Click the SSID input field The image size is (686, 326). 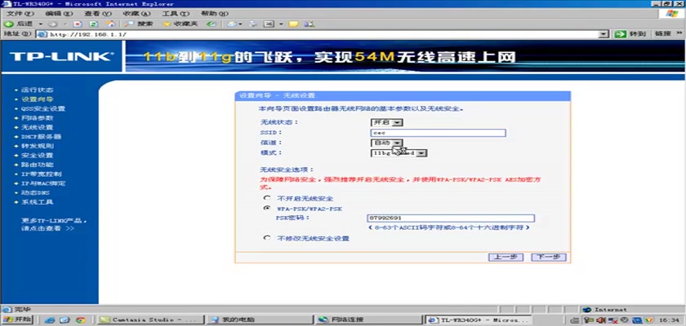(438, 133)
